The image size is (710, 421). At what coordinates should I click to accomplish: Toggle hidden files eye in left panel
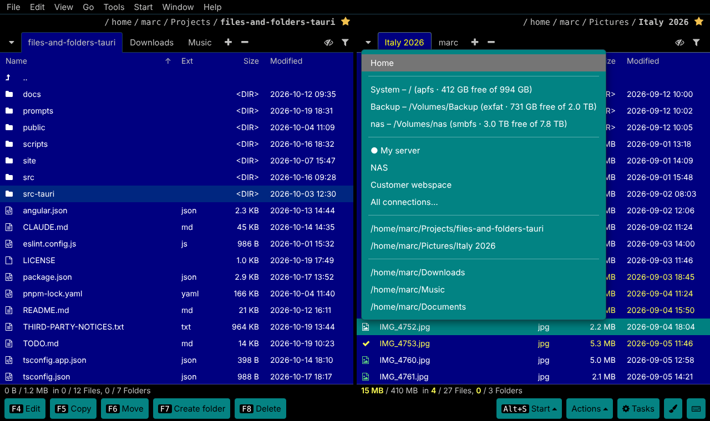tap(328, 42)
